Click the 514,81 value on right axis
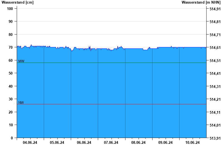The image size is (223, 153). (x=215, y=22)
